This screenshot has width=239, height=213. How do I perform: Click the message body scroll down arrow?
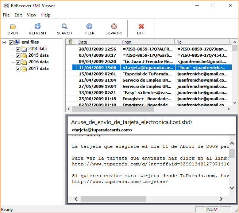coord(232,188)
